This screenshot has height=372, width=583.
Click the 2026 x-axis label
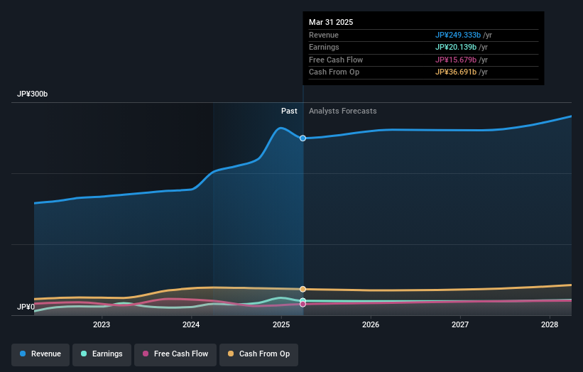pyautogui.click(x=371, y=324)
